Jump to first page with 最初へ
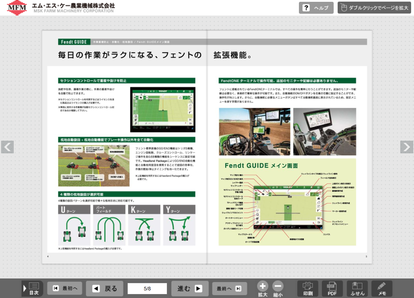This screenshot has width=414, height=298. 65,288
